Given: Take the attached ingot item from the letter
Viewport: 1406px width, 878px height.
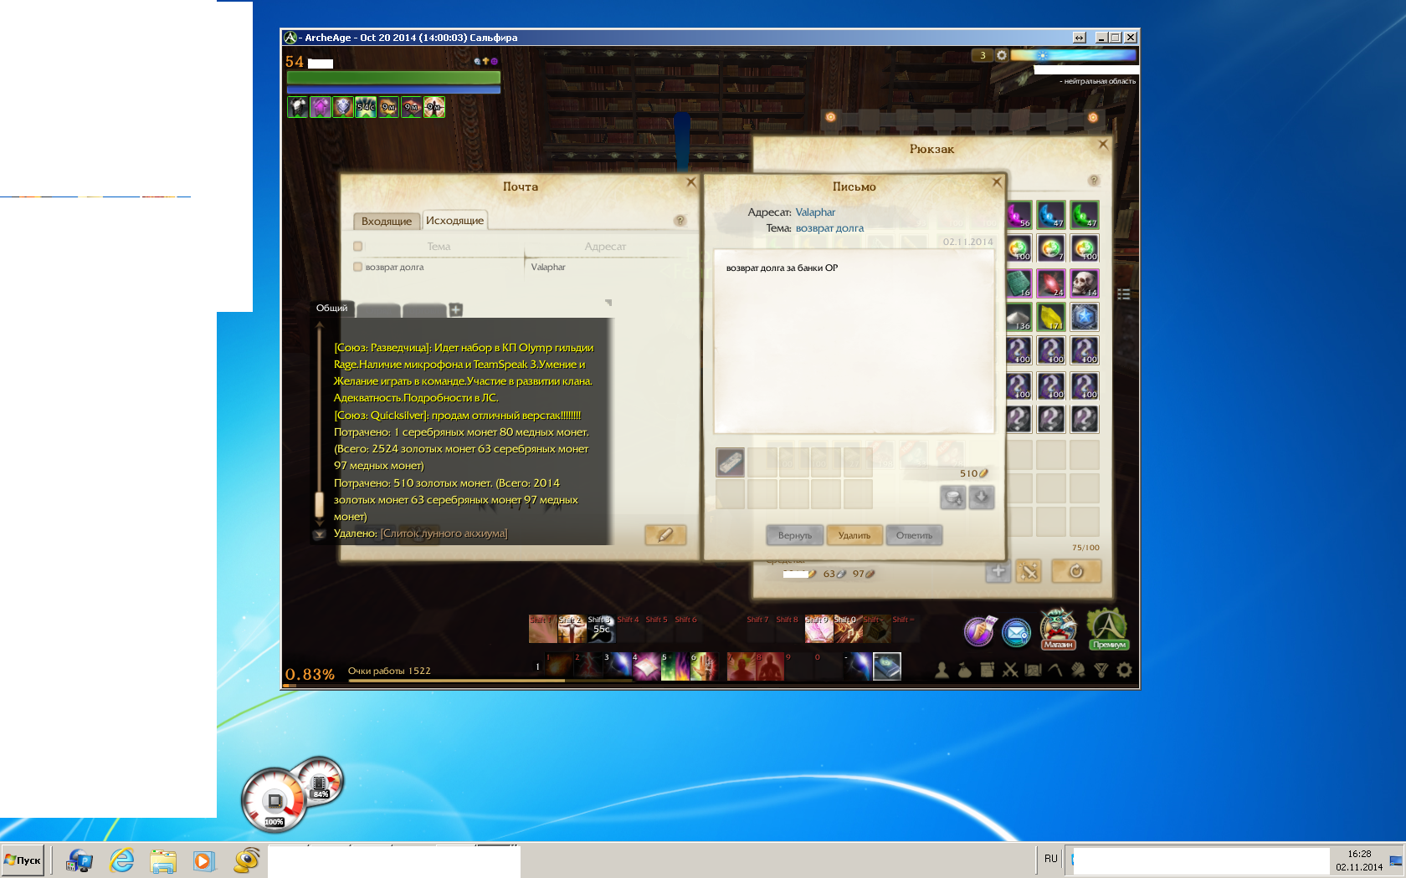Looking at the screenshot, I should point(731,462).
